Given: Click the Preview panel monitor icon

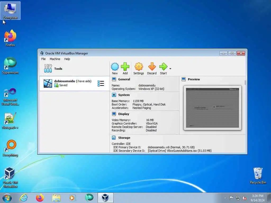Looking at the screenshot, I should [184, 79].
